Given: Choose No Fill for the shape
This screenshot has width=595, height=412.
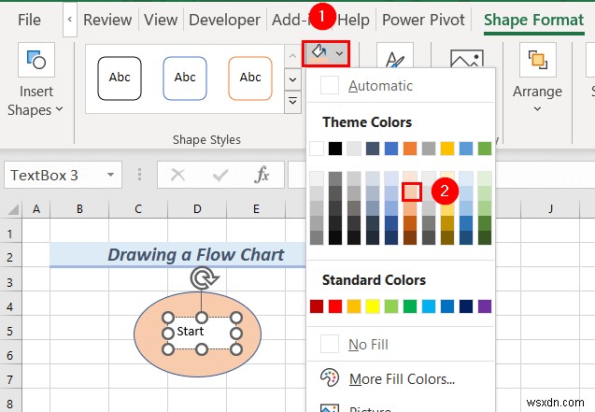Looking at the screenshot, I should (401, 345).
